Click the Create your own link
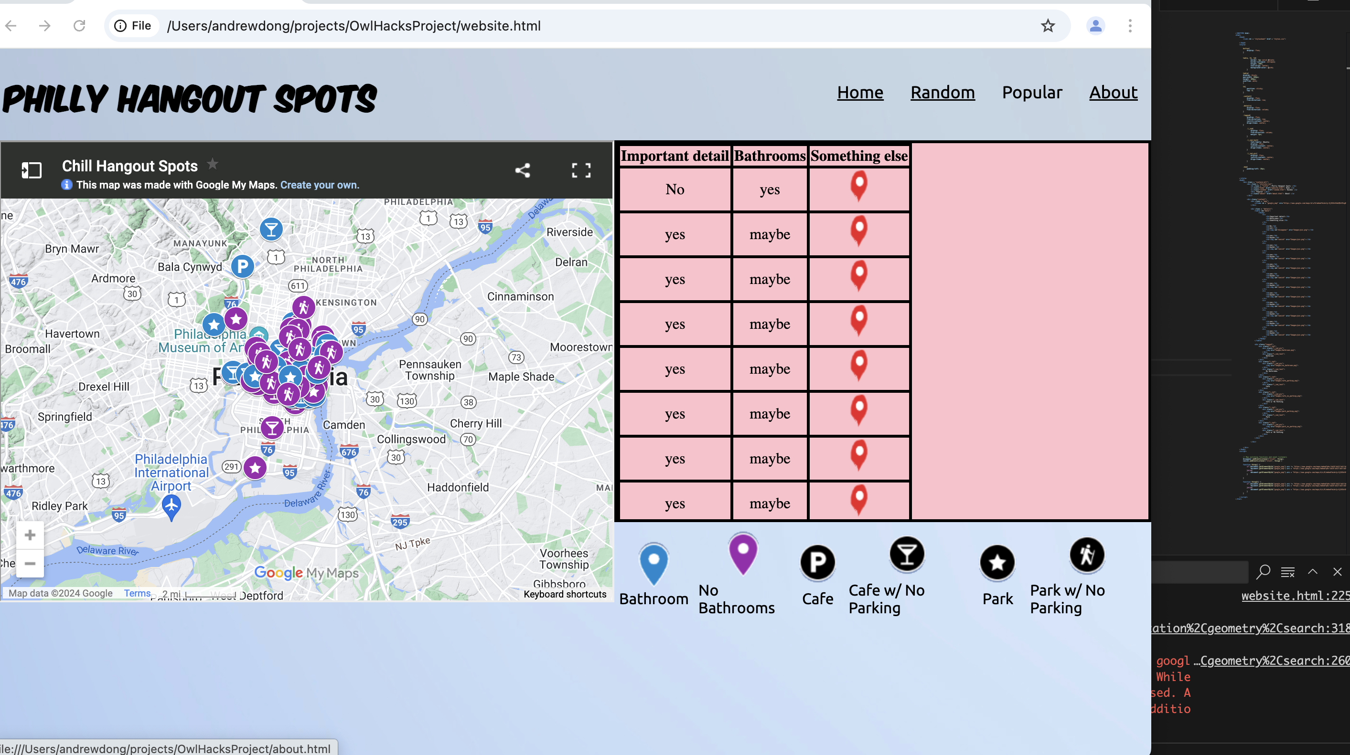Image resolution: width=1350 pixels, height=755 pixels. tap(320, 185)
